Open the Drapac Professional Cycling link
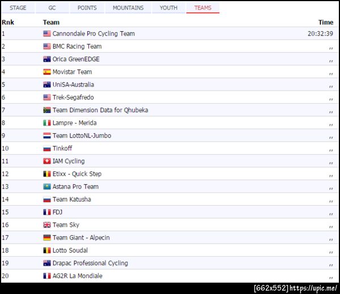The image size is (340, 294). (91, 263)
